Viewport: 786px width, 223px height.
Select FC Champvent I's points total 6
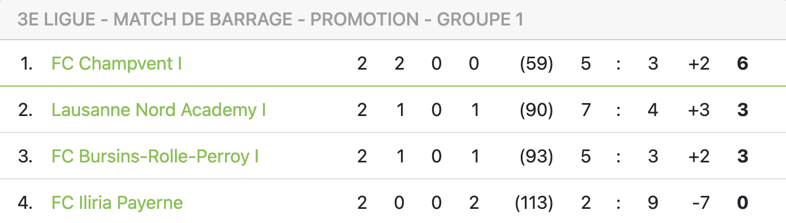point(742,63)
